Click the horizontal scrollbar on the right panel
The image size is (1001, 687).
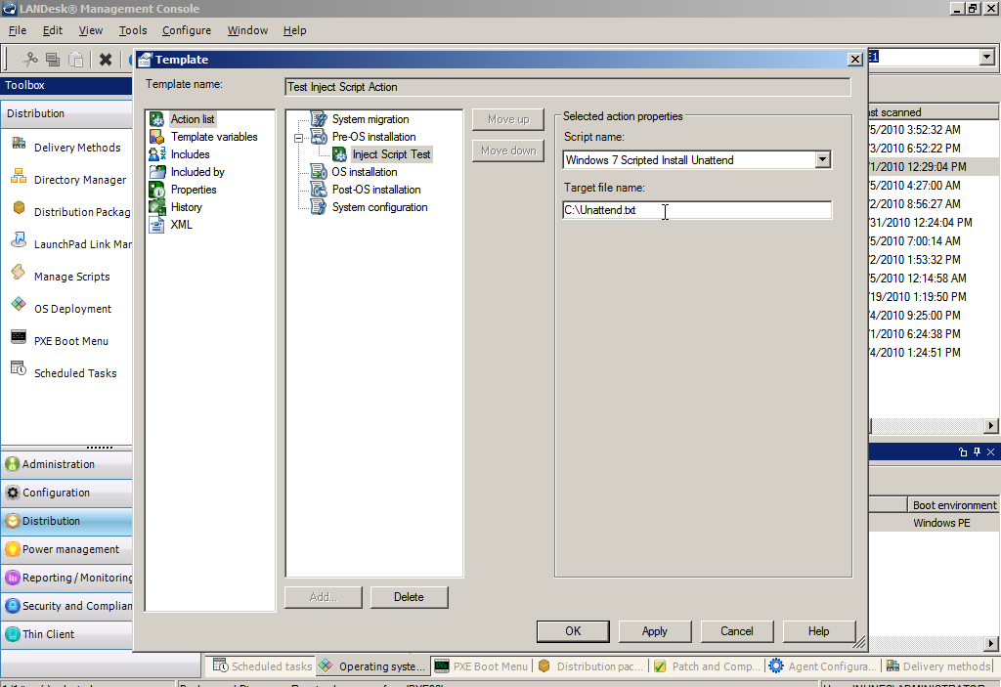[x=929, y=424]
